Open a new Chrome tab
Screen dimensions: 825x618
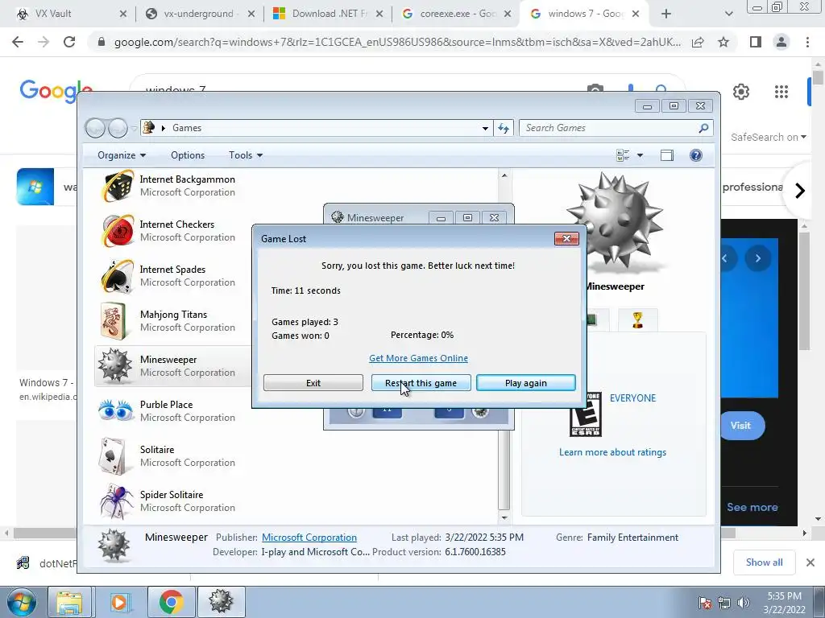tap(666, 14)
